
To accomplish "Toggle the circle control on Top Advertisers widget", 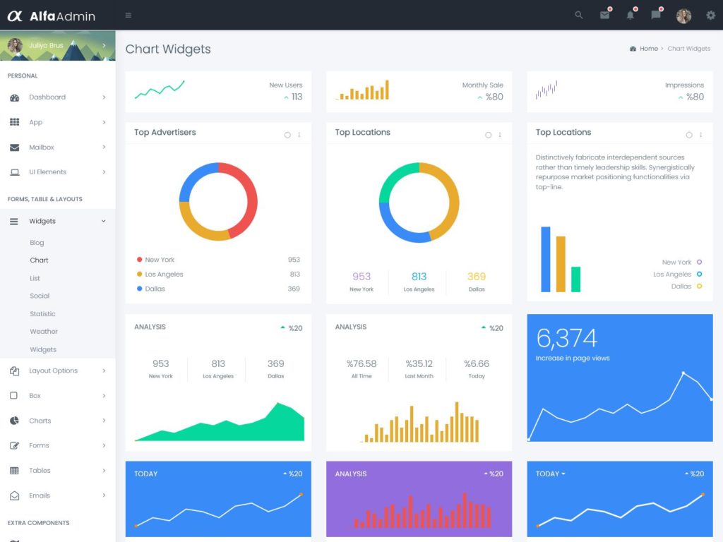I will (x=287, y=134).
